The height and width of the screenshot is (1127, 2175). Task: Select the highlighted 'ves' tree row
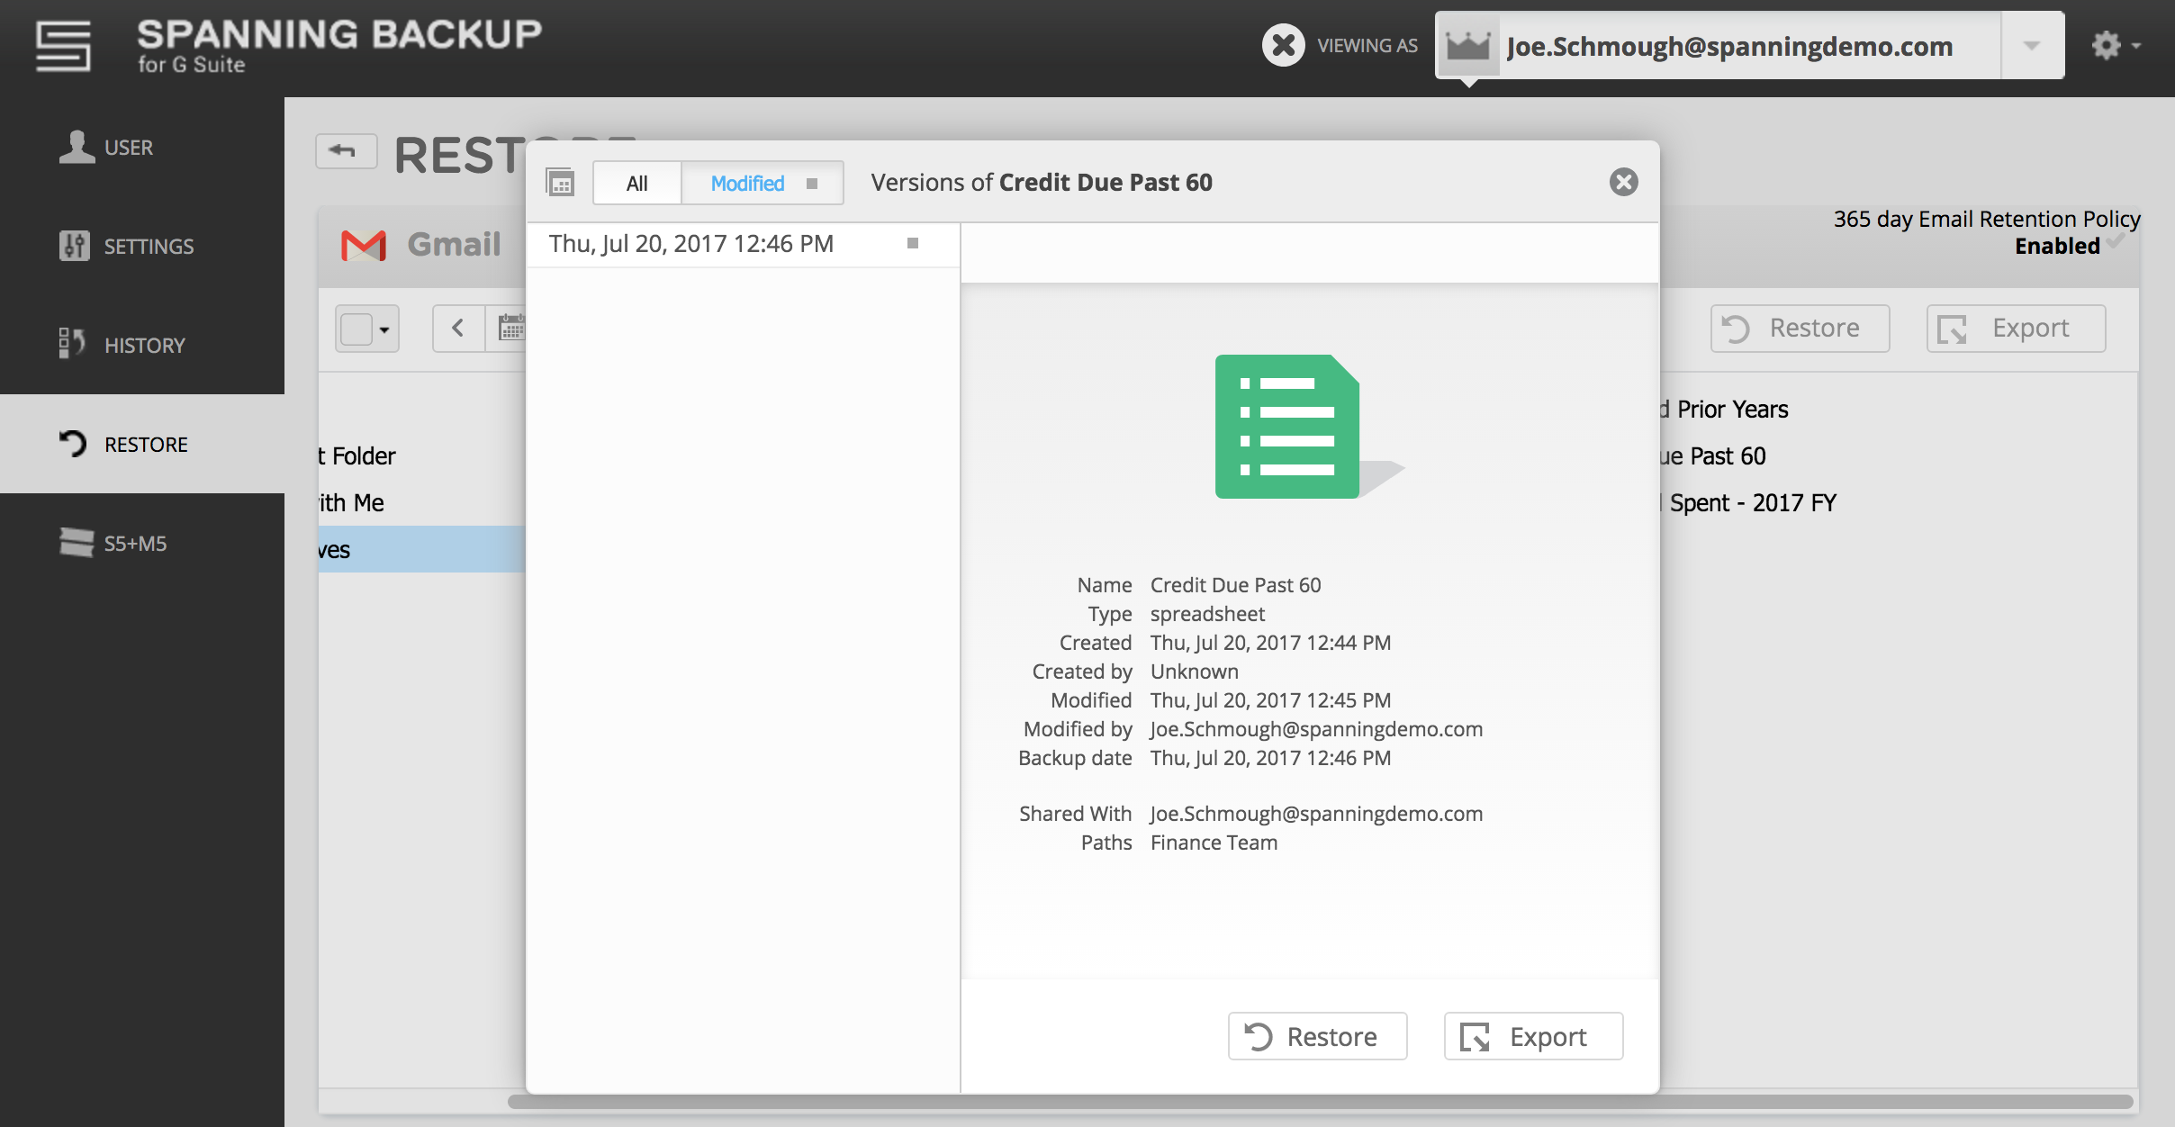point(421,549)
